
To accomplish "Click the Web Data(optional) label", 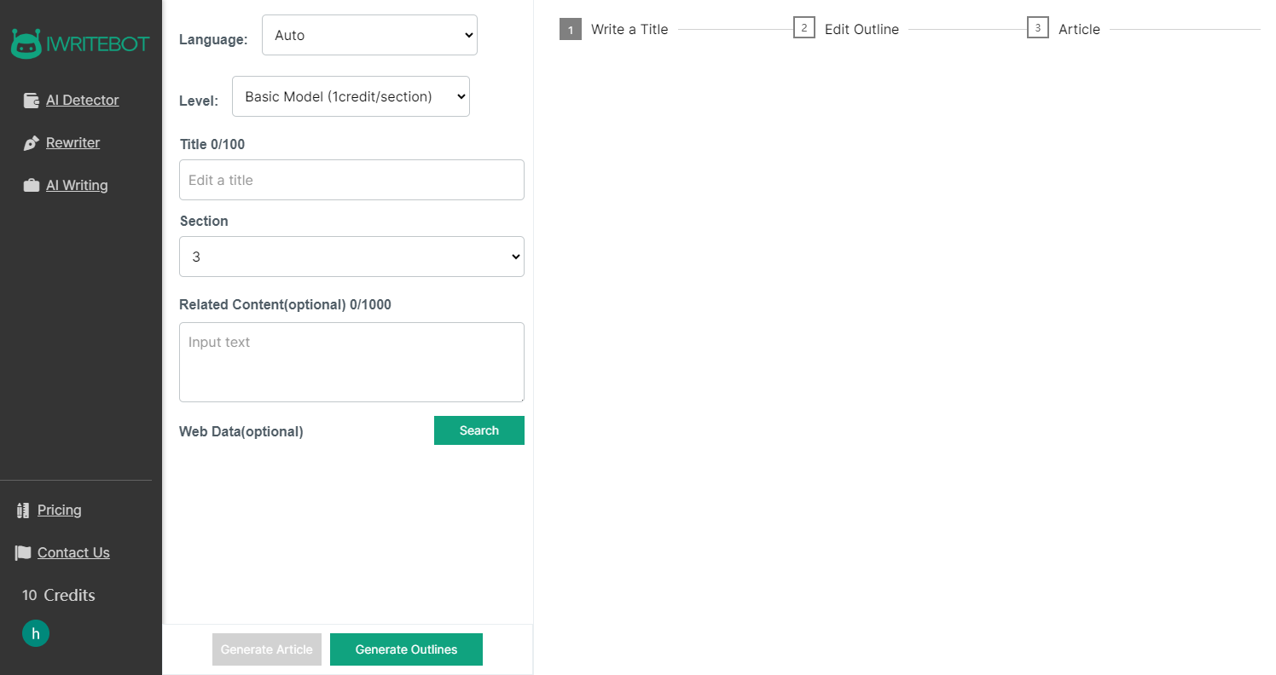I will click(x=241, y=432).
